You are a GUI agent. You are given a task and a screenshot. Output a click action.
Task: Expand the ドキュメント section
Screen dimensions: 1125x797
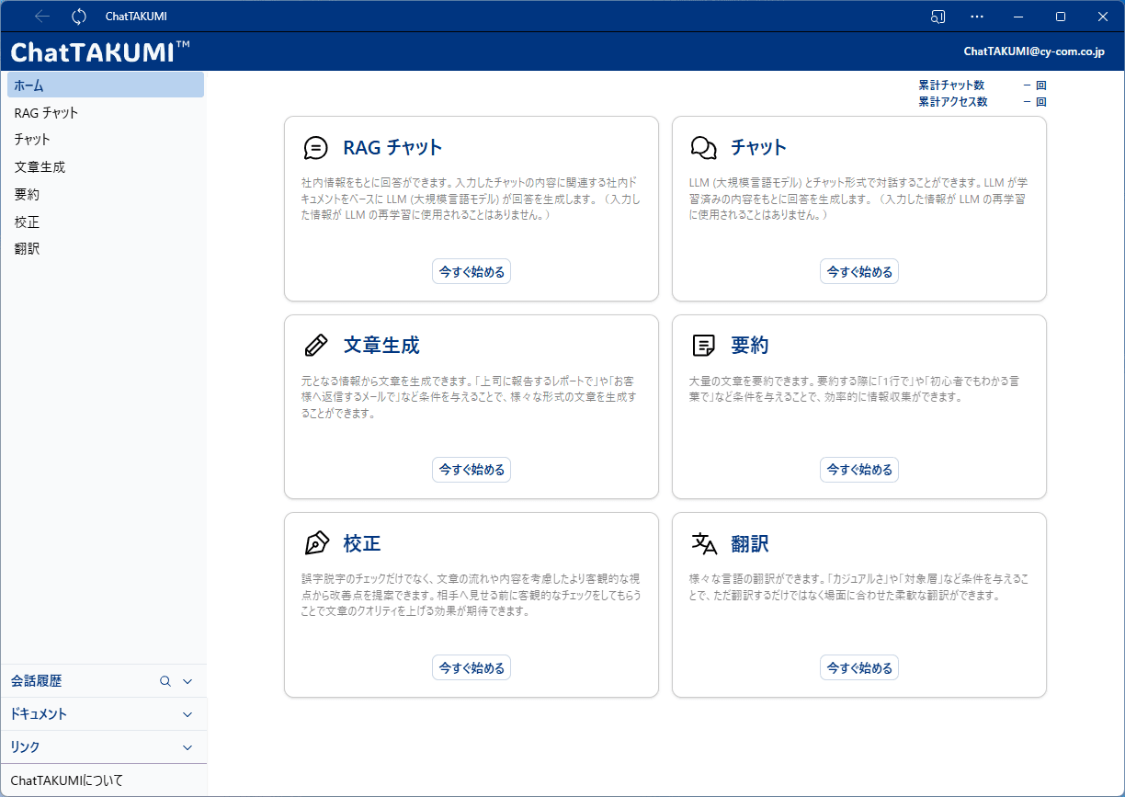tap(187, 714)
